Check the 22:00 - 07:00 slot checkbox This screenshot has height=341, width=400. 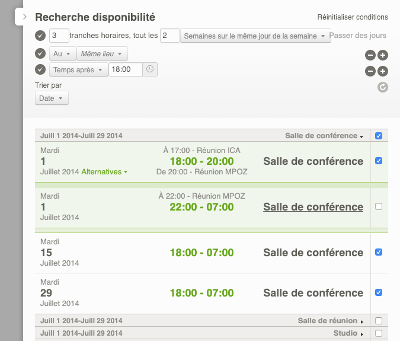click(x=379, y=206)
